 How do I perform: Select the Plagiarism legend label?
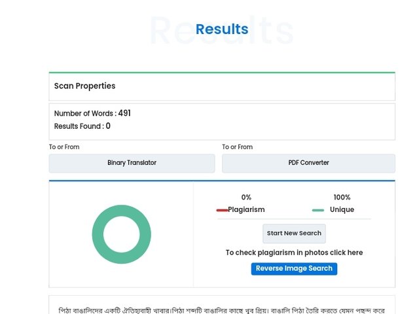click(246, 209)
